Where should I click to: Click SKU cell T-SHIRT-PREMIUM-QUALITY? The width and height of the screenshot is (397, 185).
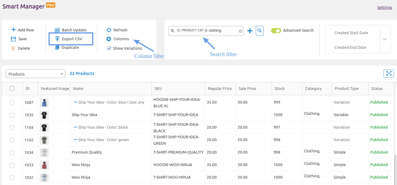(x=178, y=152)
